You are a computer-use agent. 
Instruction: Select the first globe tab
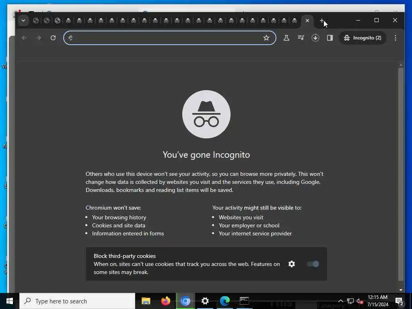tap(36, 21)
